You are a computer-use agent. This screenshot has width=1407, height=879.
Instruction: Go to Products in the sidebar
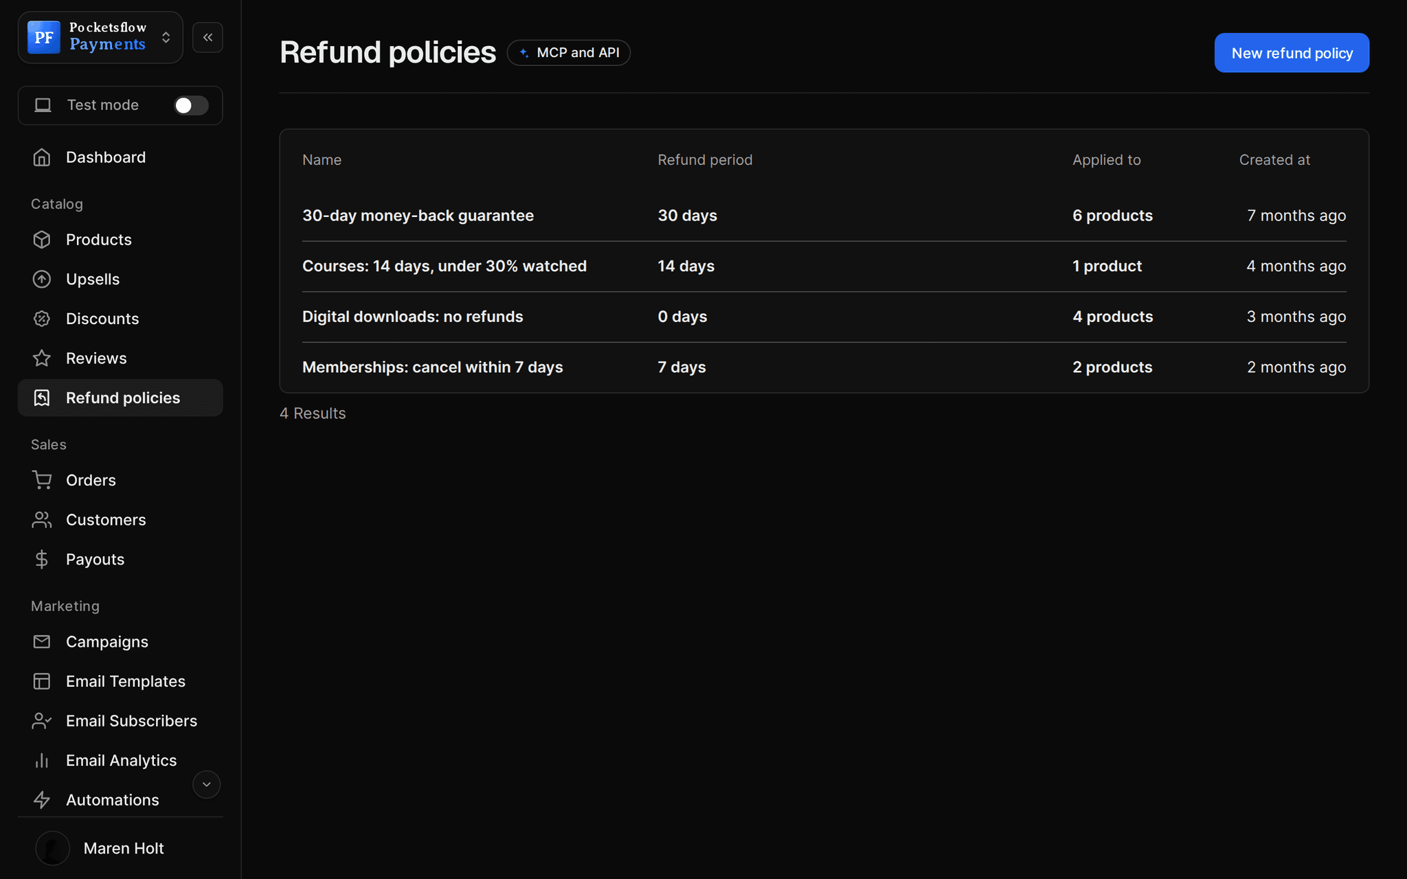[120, 240]
